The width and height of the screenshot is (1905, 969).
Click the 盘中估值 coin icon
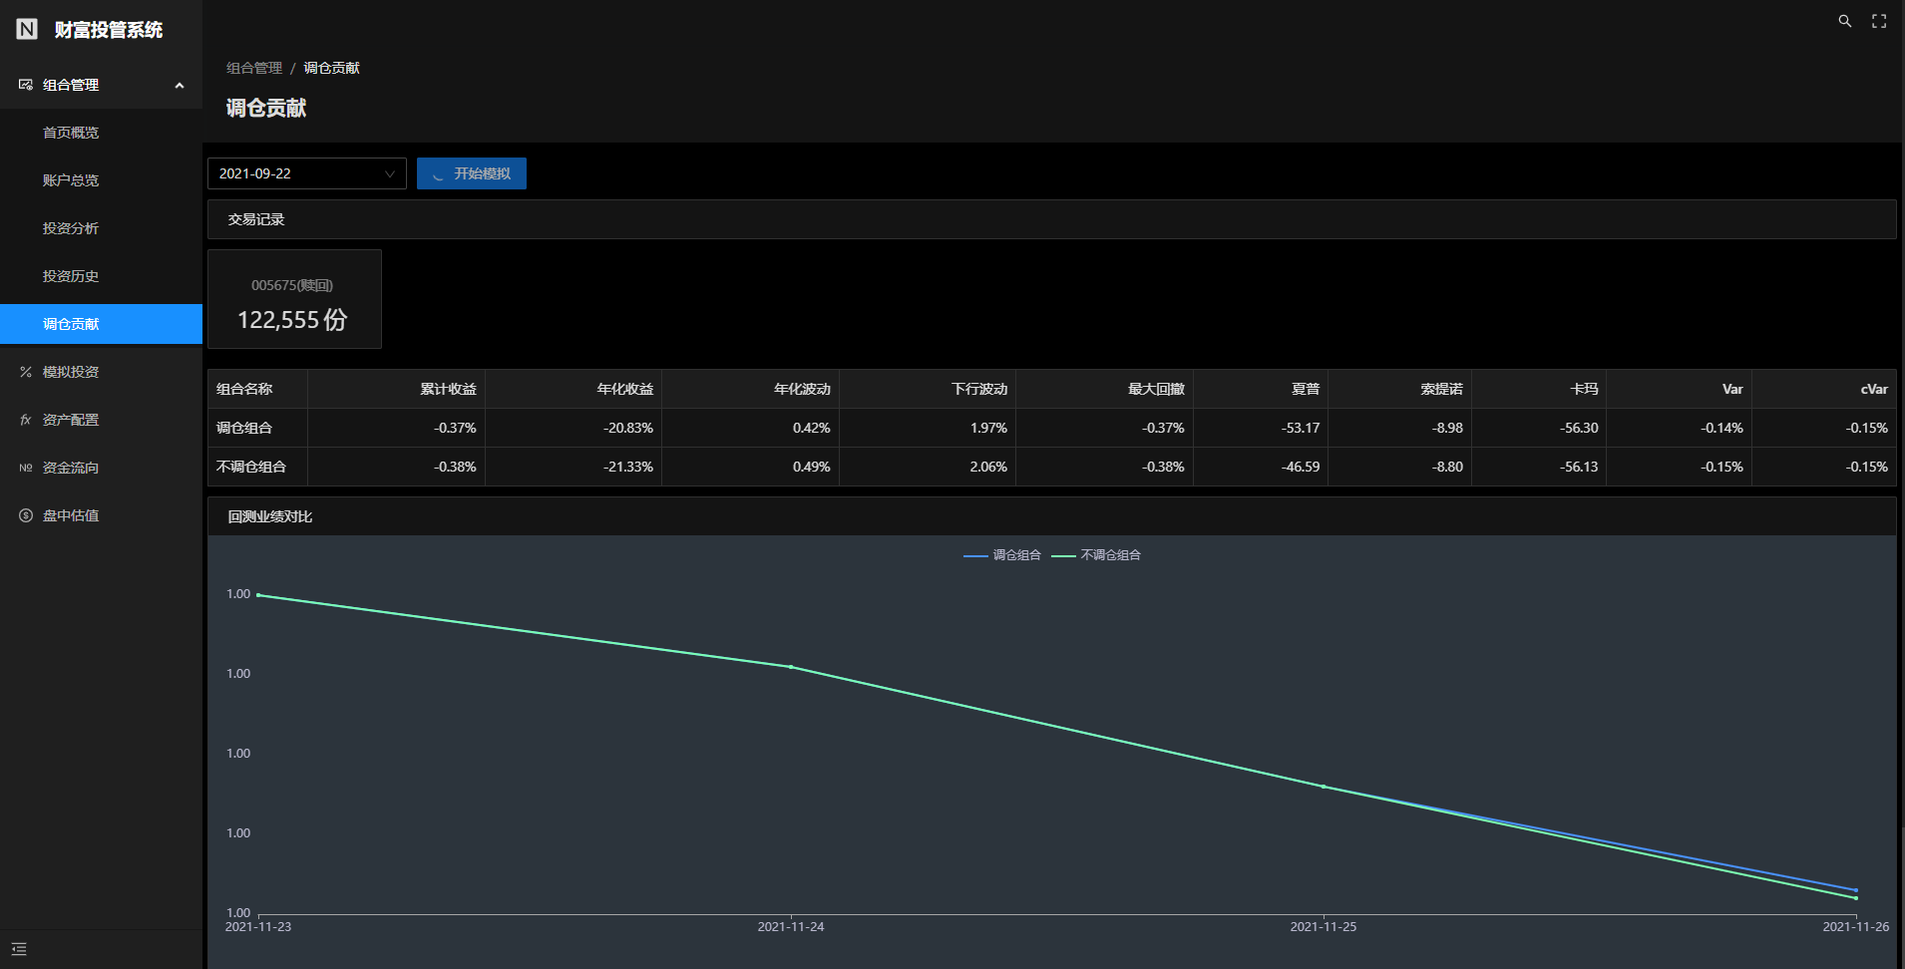click(26, 515)
